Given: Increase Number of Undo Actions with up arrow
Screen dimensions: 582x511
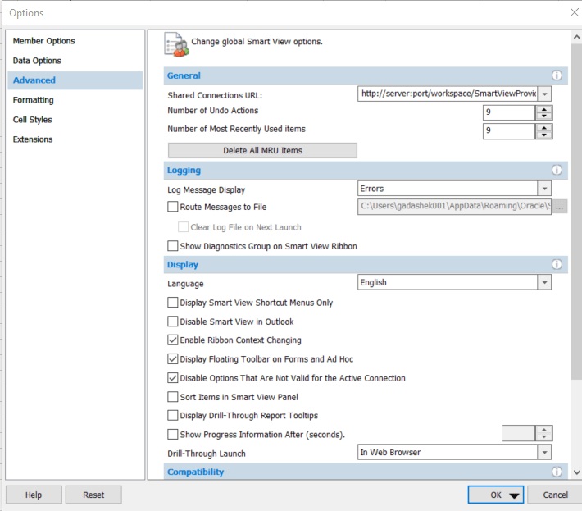Looking at the screenshot, I should pos(544,109).
